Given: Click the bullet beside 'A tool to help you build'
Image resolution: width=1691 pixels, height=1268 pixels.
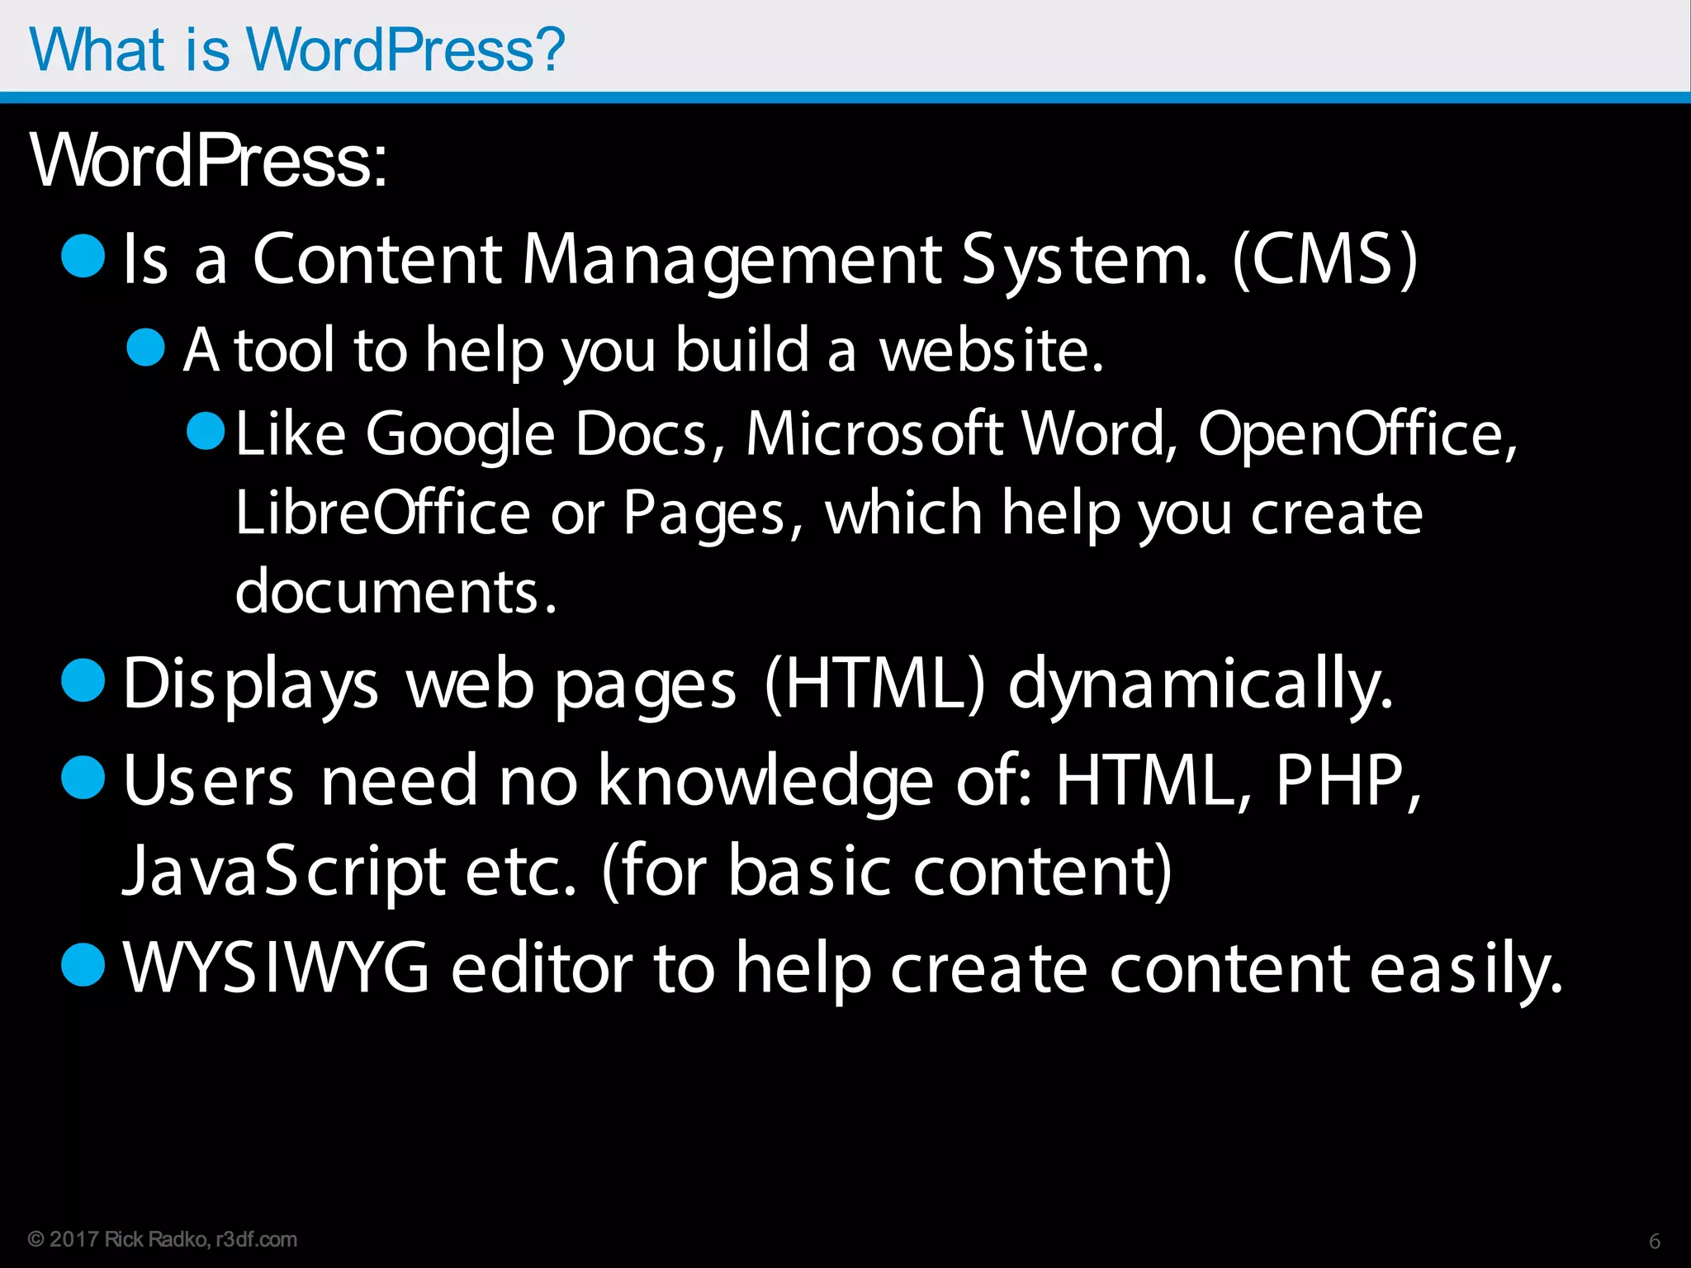Looking at the screenshot, I should tap(147, 347).
